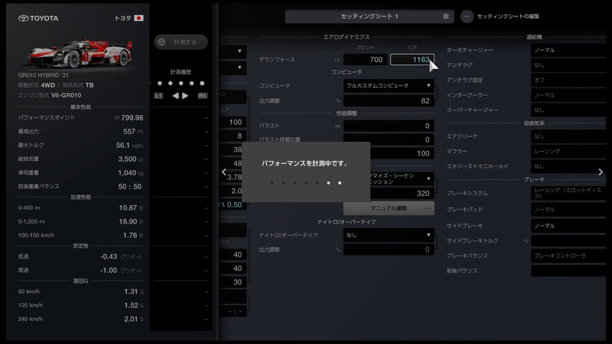Open the セッティングシート 1 selector
This screenshot has width=612, height=344.
pos(369,17)
